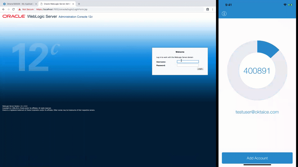Tap the Add Account button

[x=257, y=158]
